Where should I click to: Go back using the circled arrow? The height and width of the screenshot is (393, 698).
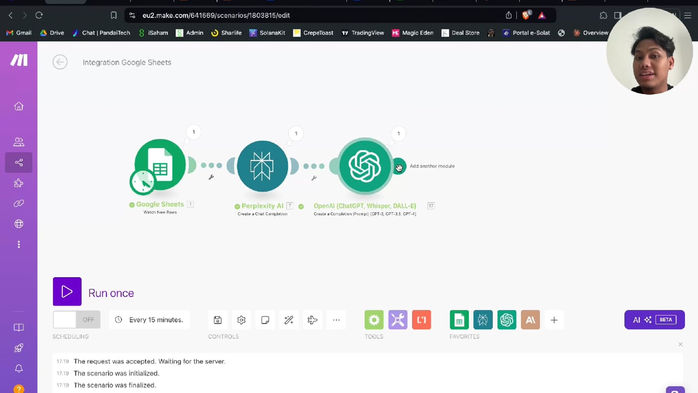pyautogui.click(x=60, y=62)
